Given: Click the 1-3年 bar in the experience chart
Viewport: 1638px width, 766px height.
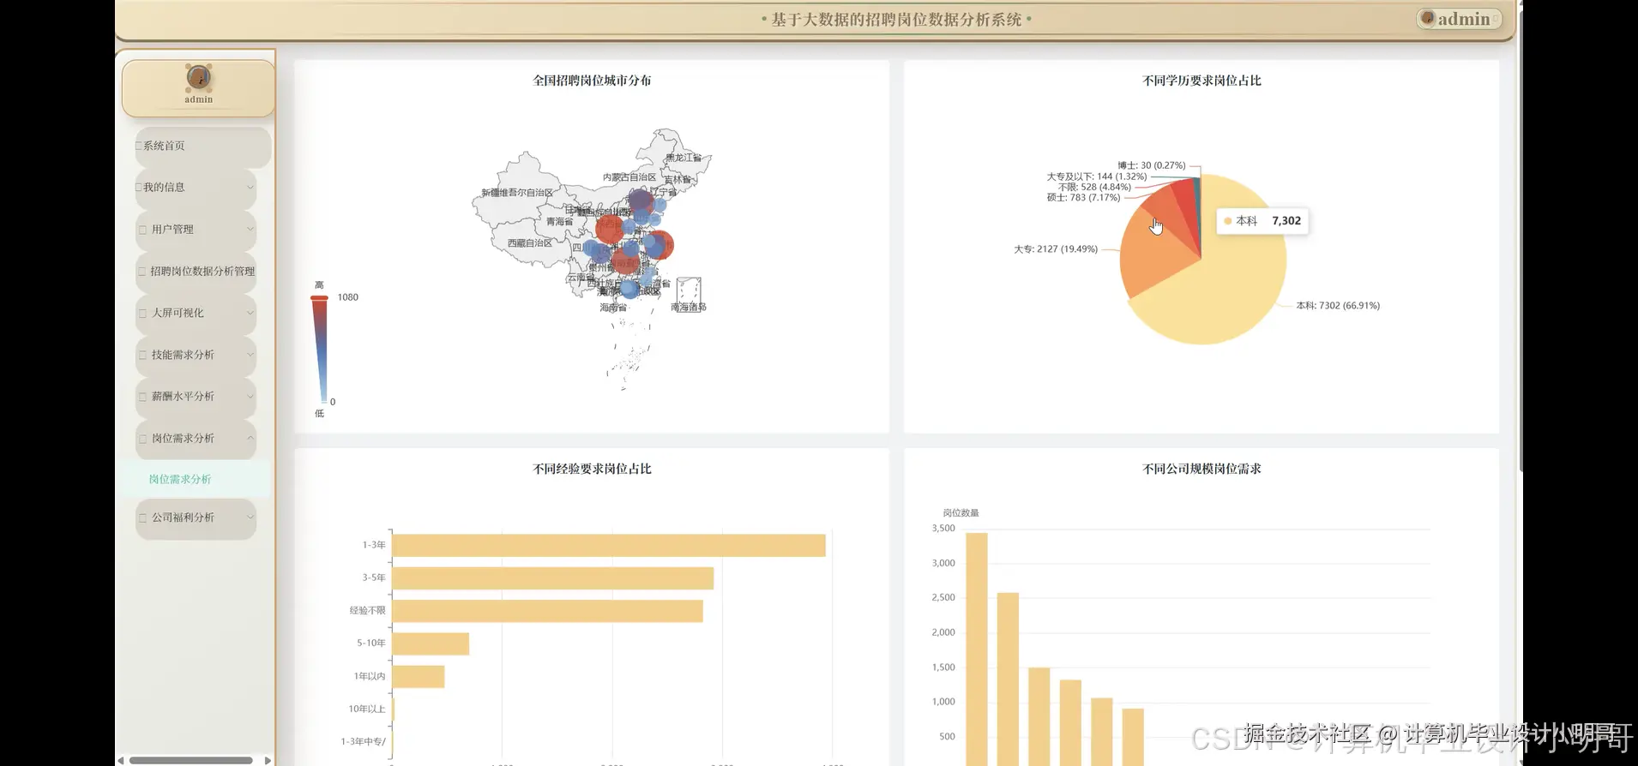Looking at the screenshot, I should pos(609,545).
